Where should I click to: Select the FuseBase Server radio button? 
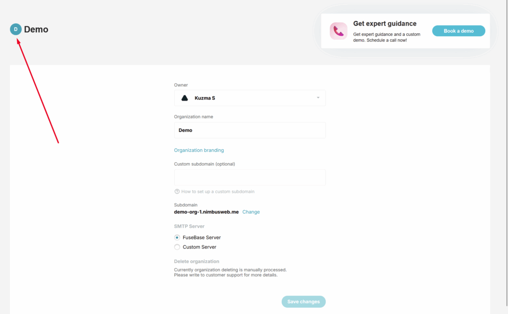(177, 238)
